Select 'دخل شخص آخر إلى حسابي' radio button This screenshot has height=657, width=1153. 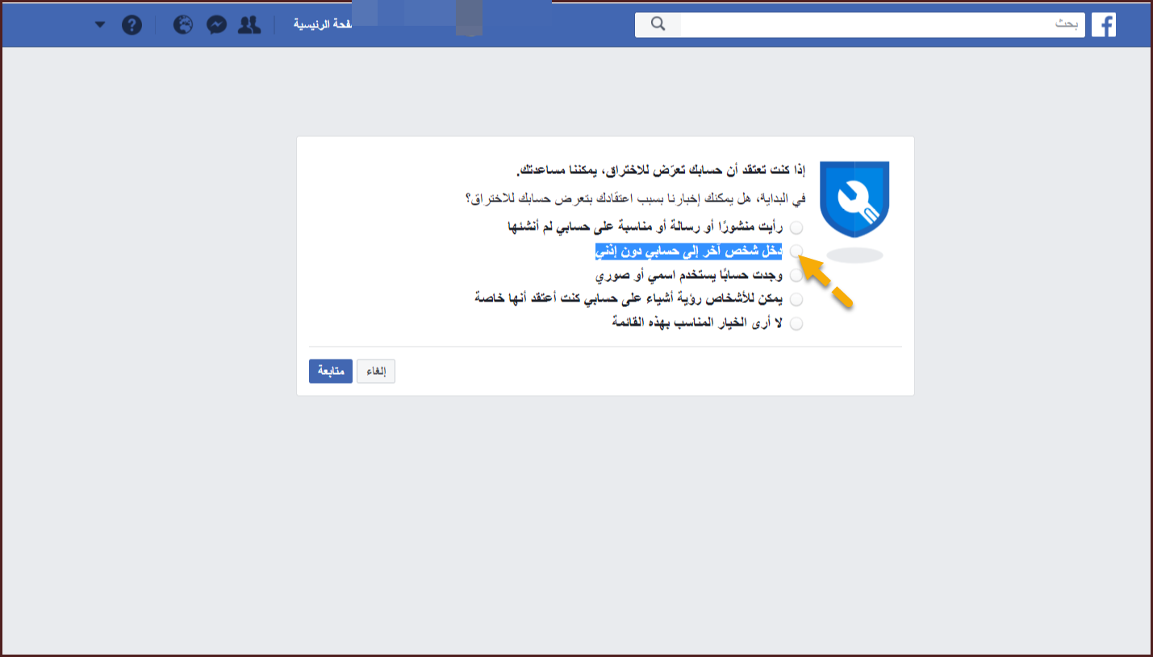coord(796,252)
